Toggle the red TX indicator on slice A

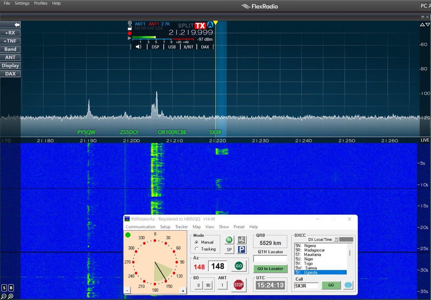(x=200, y=26)
